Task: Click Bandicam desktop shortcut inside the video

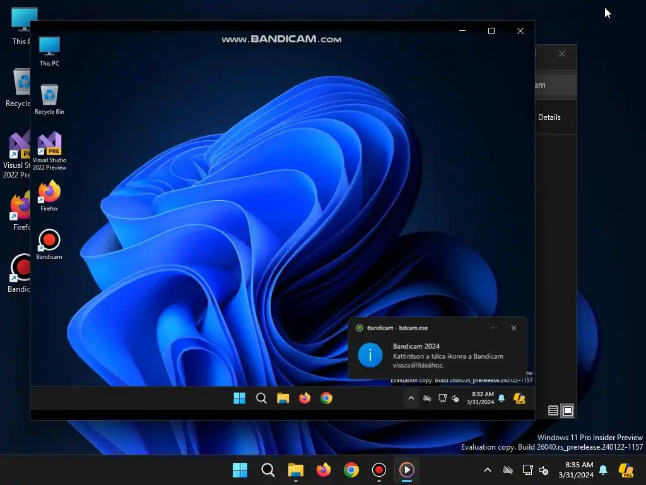Action: pyautogui.click(x=49, y=244)
